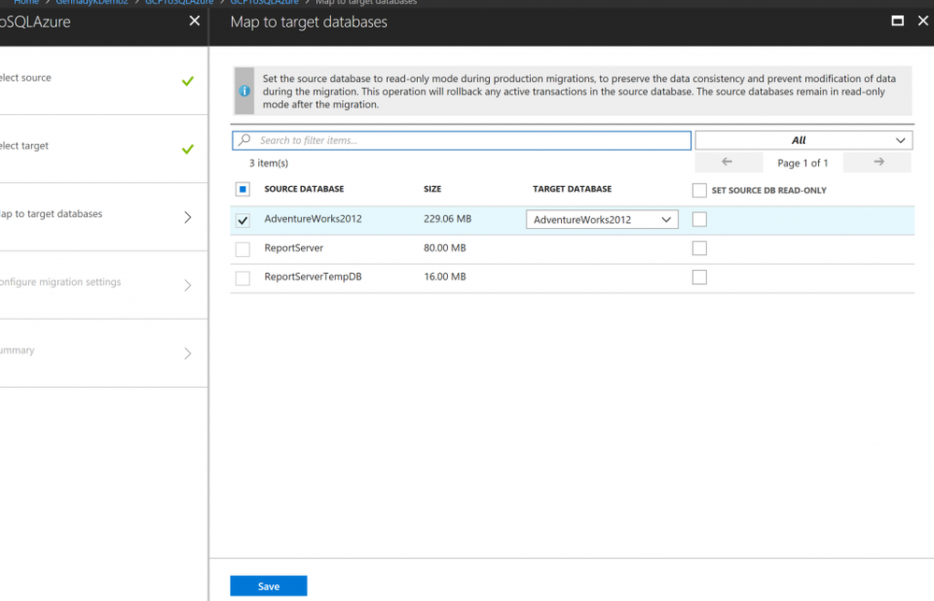
Task: Click the Search to filter items field
Action: pos(461,140)
